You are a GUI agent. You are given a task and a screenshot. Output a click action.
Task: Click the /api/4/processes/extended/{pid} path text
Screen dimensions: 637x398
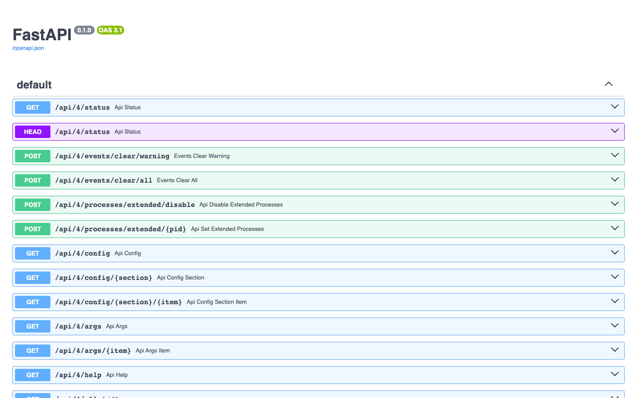click(121, 229)
